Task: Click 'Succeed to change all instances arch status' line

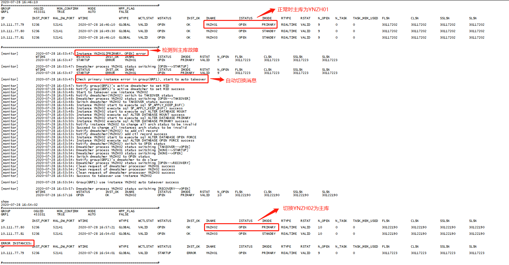Action: click(131, 128)
